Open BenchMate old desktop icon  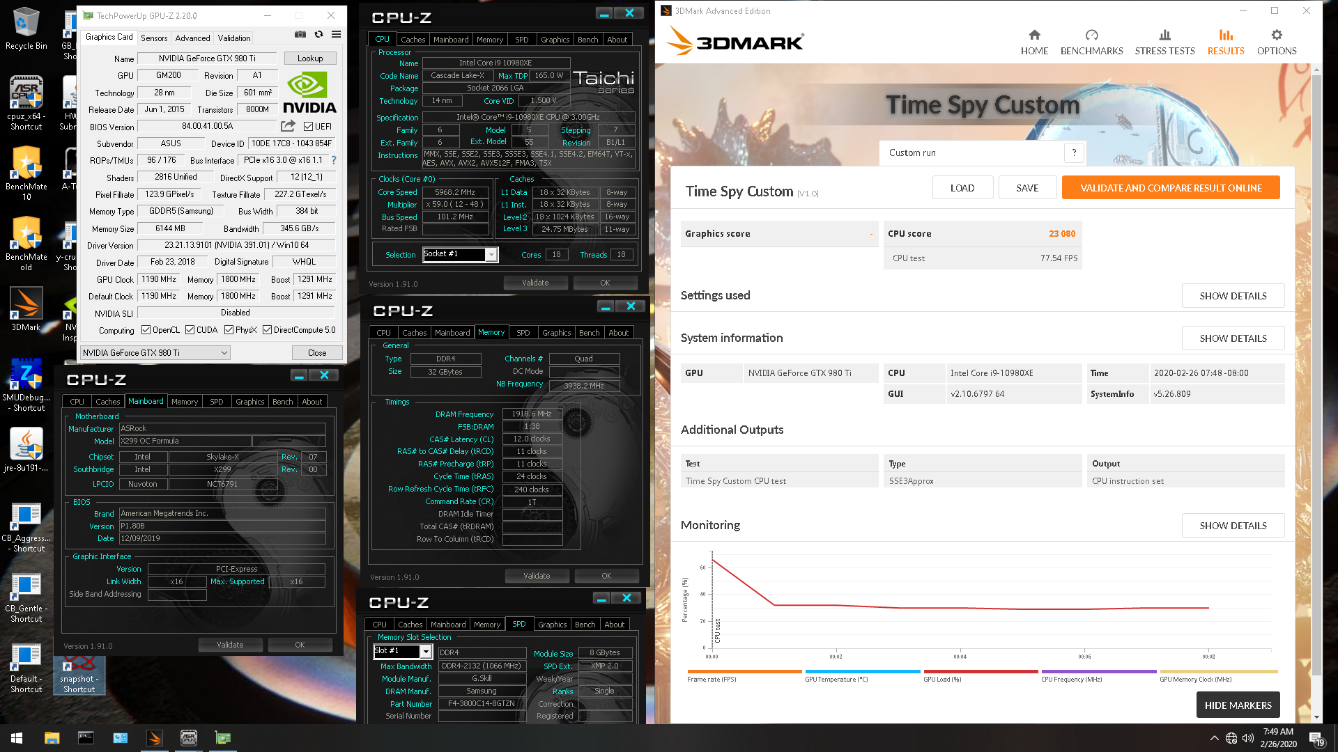[26, 244]
